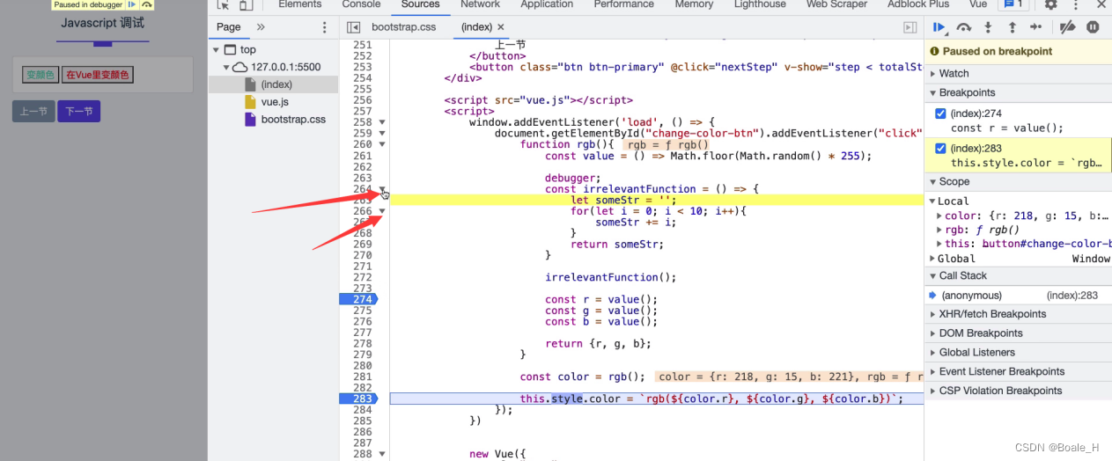Collapse the 127.0.0.1:5500 tree node

pos(226,67)
